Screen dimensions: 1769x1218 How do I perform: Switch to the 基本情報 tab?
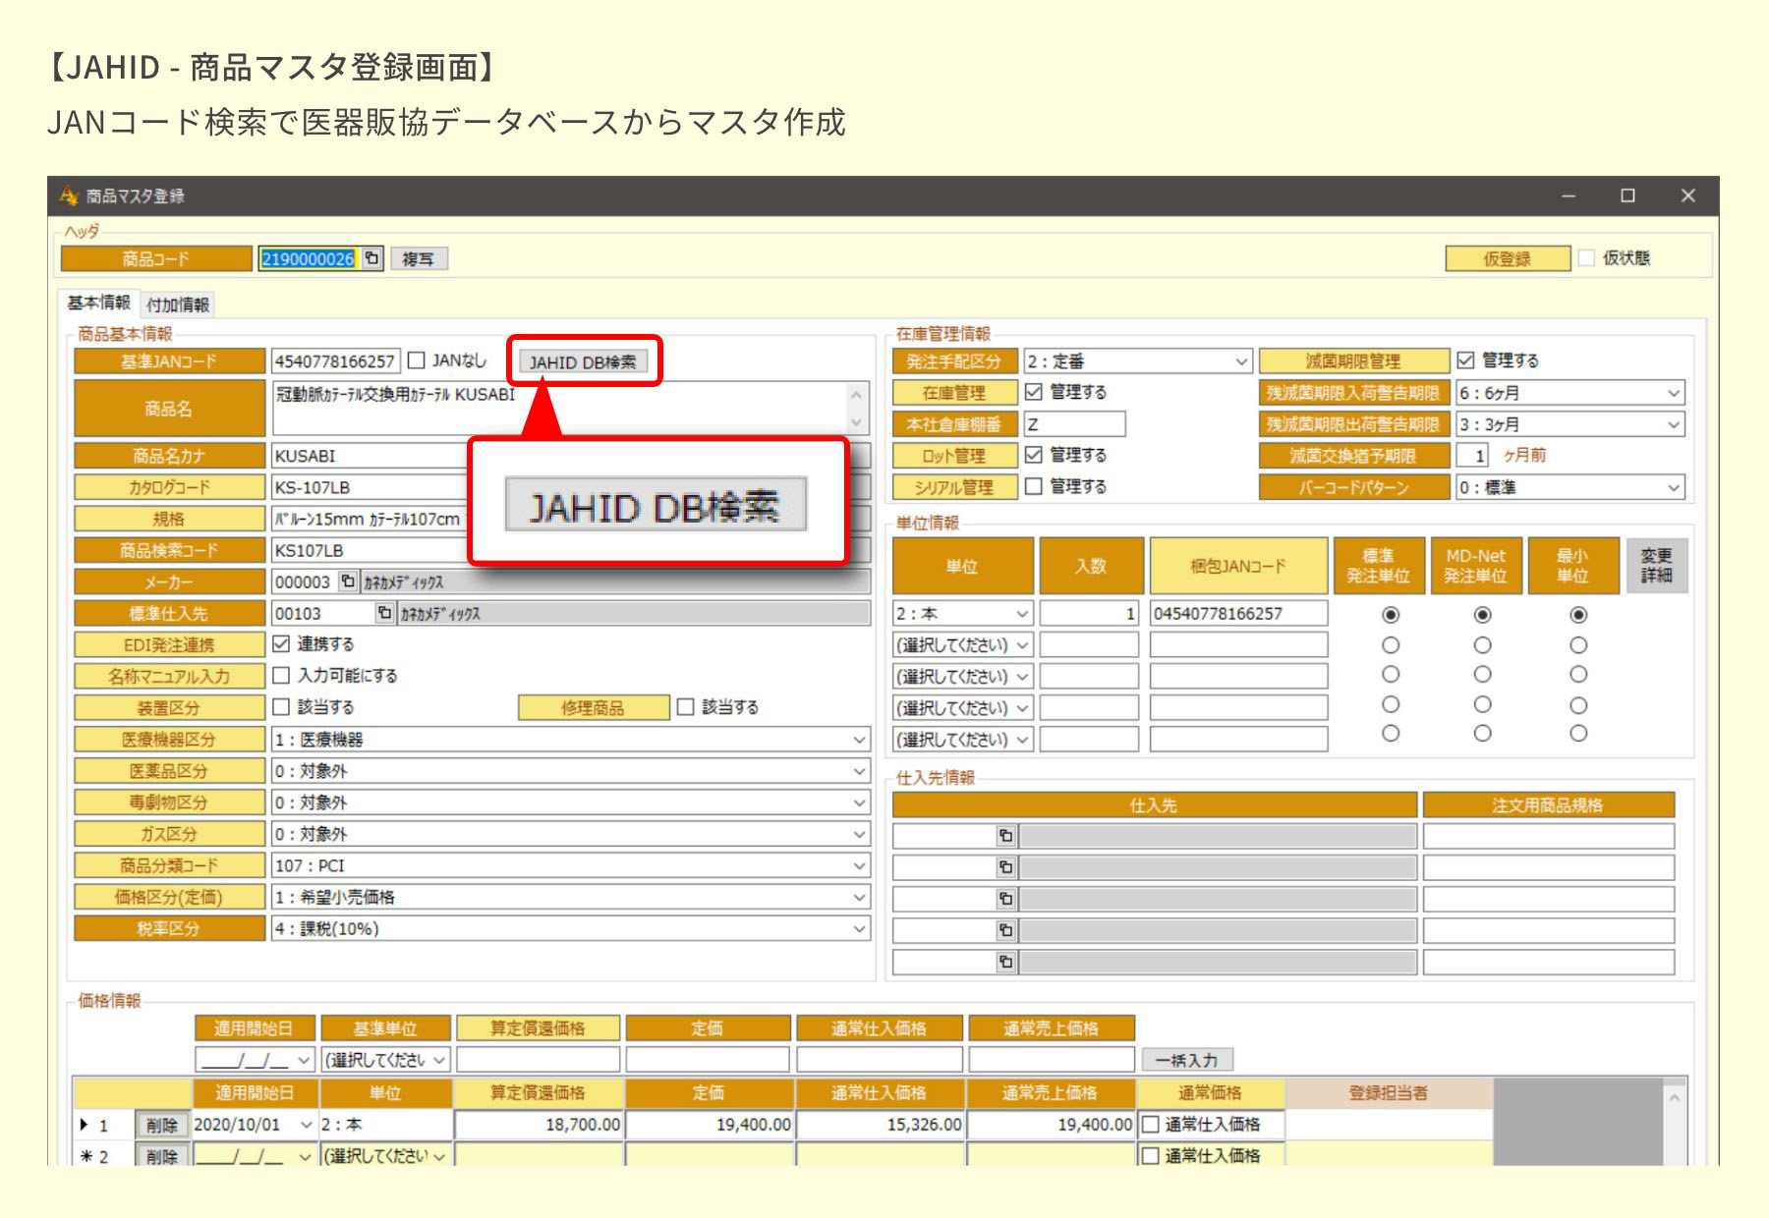pos(98,303)
